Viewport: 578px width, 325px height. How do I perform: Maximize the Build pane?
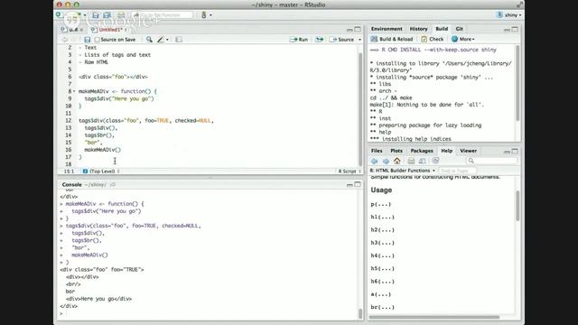coord(515,29)
